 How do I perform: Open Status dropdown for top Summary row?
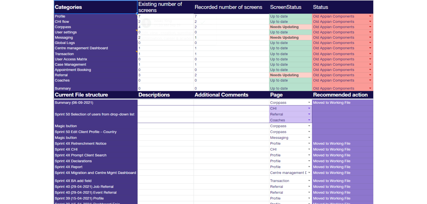(370, 88)
